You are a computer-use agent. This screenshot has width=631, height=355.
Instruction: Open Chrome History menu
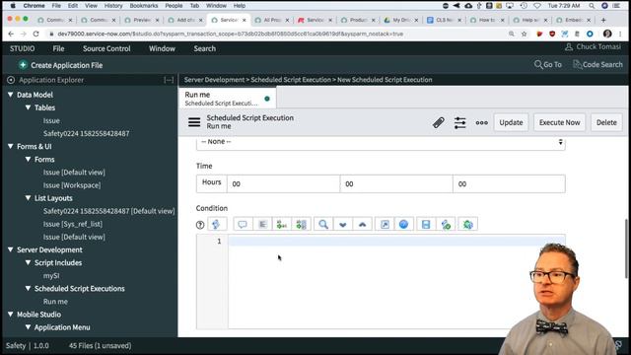[113, 6]
